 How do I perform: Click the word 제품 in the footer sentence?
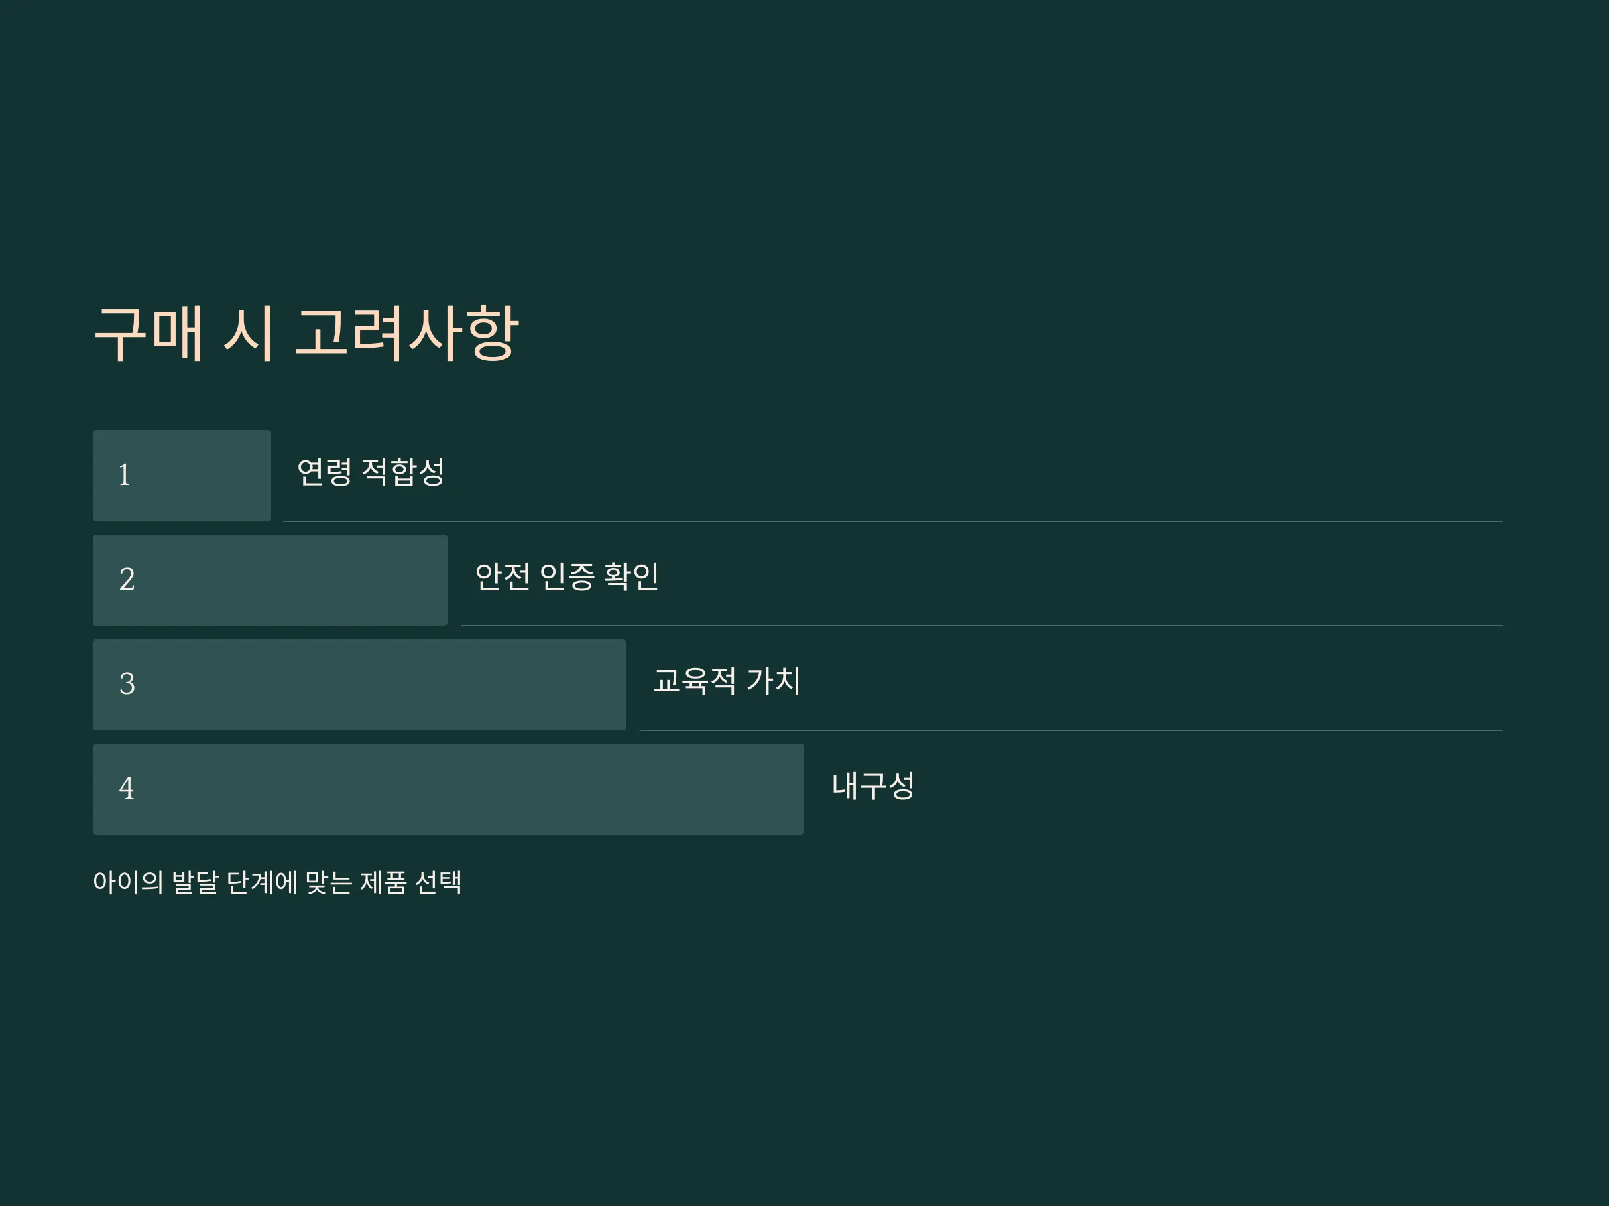pos(383,882)
